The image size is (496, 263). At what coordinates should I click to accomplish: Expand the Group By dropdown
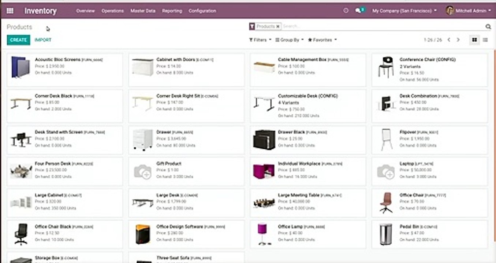coord(289,40)
